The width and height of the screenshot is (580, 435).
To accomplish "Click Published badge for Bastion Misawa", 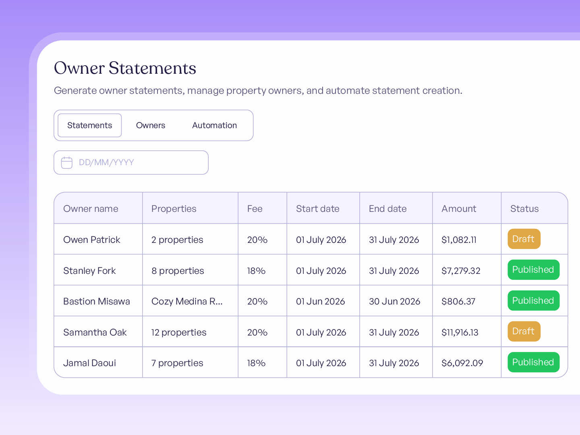I will [x=533, y=300].
